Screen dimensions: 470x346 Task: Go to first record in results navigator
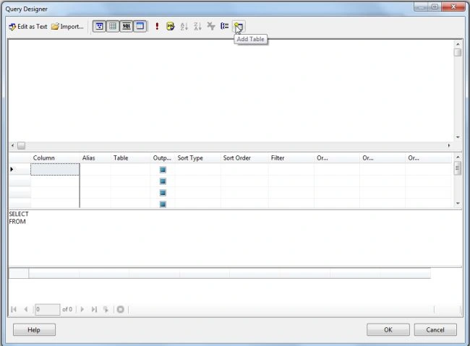coord(14,309)
